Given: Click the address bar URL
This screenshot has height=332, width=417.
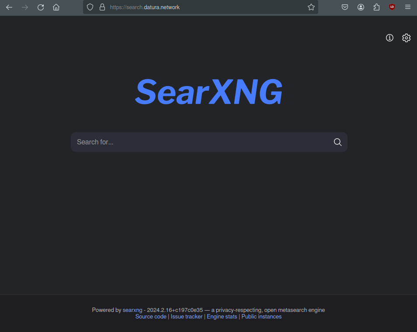Looking at the screenshot, I should pos(145,7).
